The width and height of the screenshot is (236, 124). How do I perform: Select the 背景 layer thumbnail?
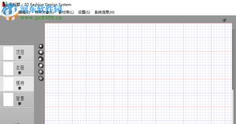tap(8, 99)
